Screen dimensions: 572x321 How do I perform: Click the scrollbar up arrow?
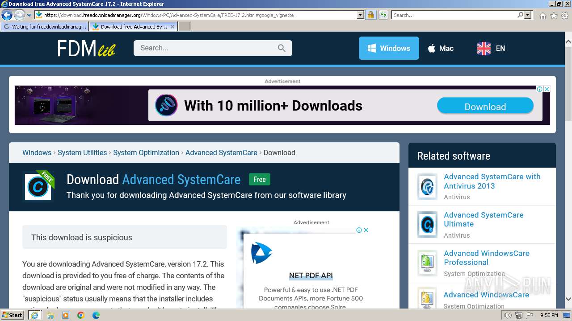(x=568, y=42)
